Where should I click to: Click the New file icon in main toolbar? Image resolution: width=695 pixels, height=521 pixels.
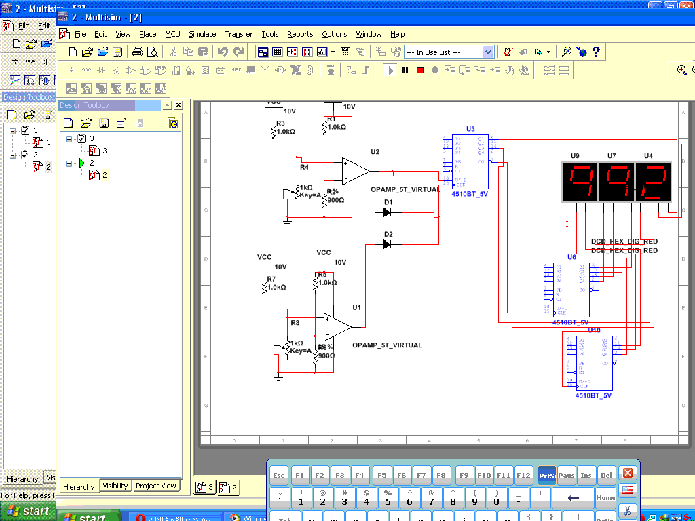coord(73,52)
